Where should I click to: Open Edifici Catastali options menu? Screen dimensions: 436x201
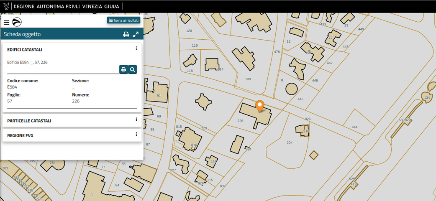tap(136, 48)
